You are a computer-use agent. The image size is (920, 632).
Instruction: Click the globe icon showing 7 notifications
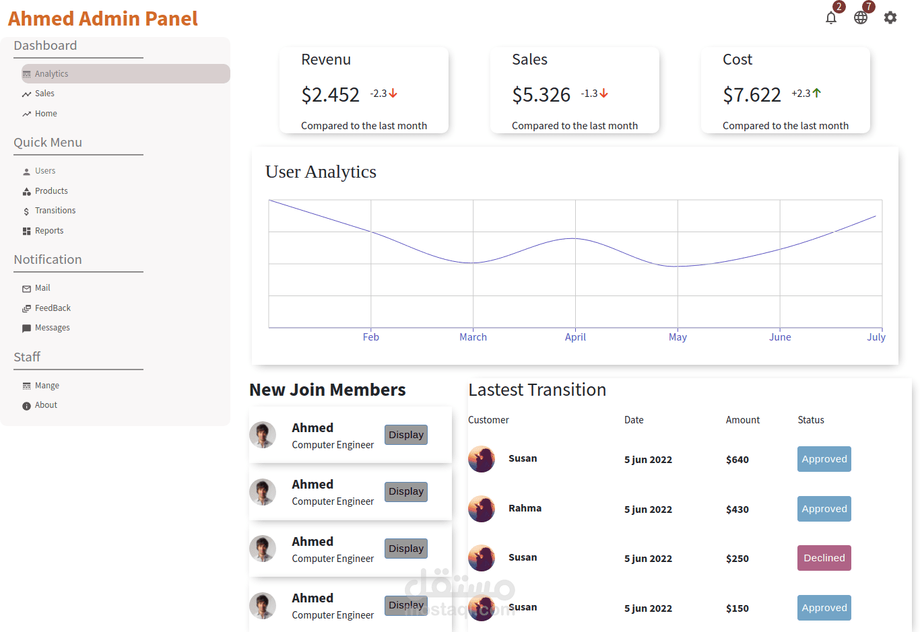click(861, 17)
